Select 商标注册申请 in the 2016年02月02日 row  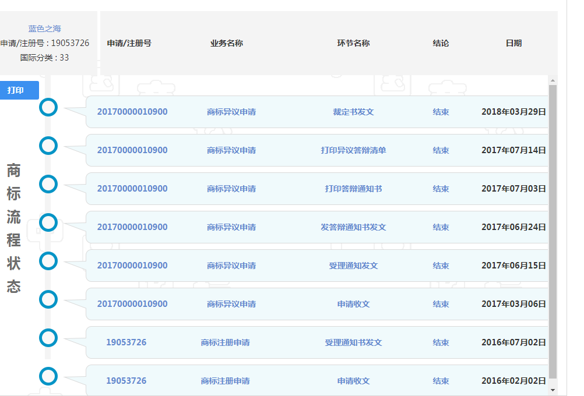[225, 381]
